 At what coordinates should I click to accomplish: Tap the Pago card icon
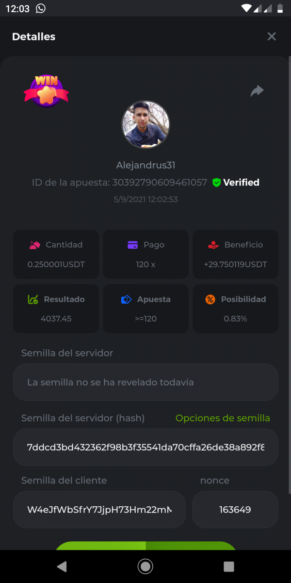132,245
